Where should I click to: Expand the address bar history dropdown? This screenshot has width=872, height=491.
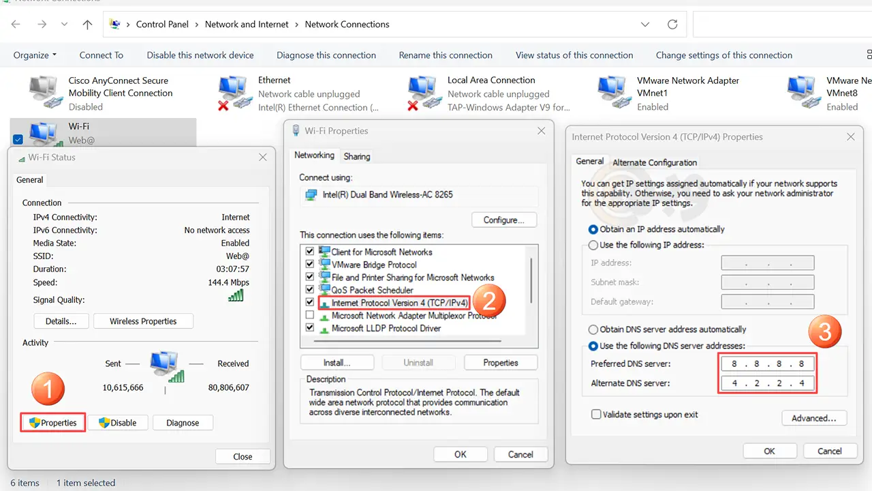pos(645,25)
